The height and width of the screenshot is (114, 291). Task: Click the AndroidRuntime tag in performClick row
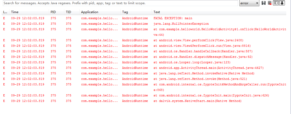(135, 40)
